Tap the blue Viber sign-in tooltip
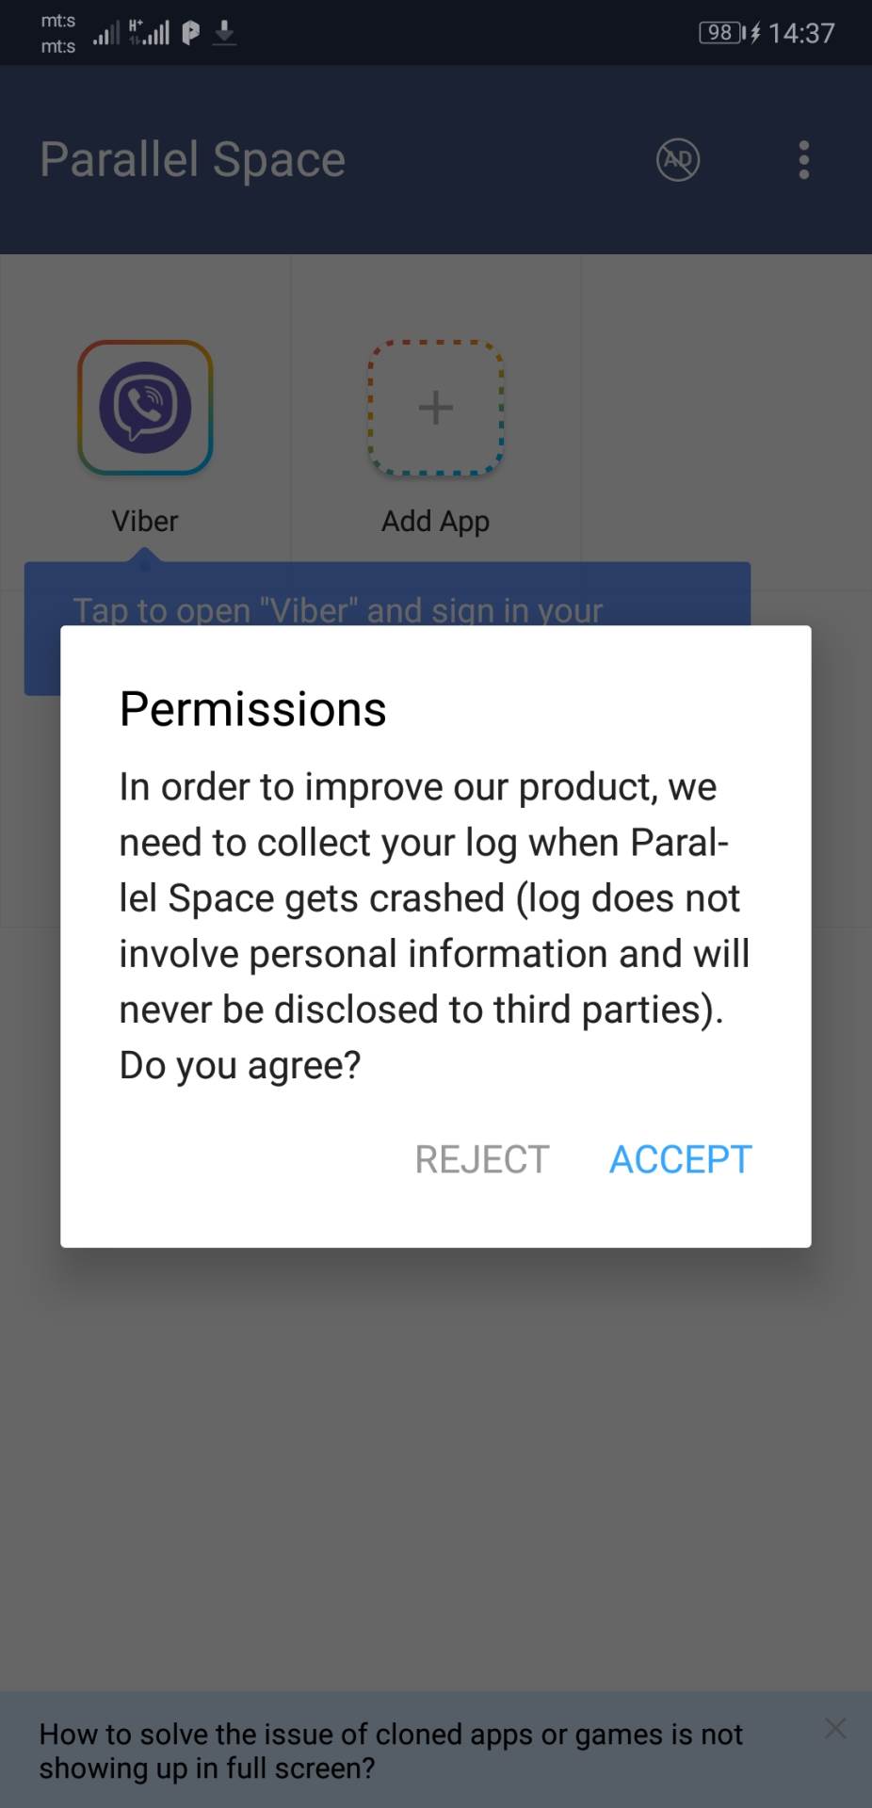The height and width of the screenshot is (1808, 872). [339, 610]
